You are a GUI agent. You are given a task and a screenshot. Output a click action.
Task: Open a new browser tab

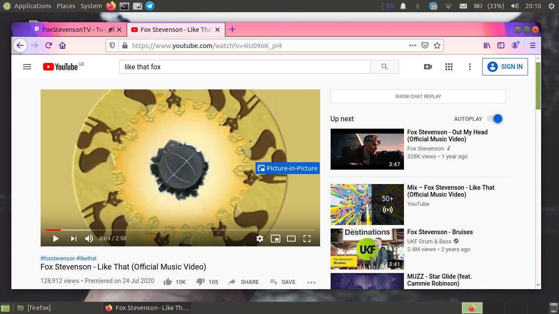pyautogui.click(x=232, y=30)
